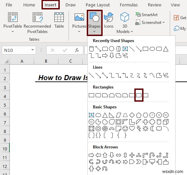
Task: Insert a Text Box from Basic Shapes
Action: tap(91, 115)
